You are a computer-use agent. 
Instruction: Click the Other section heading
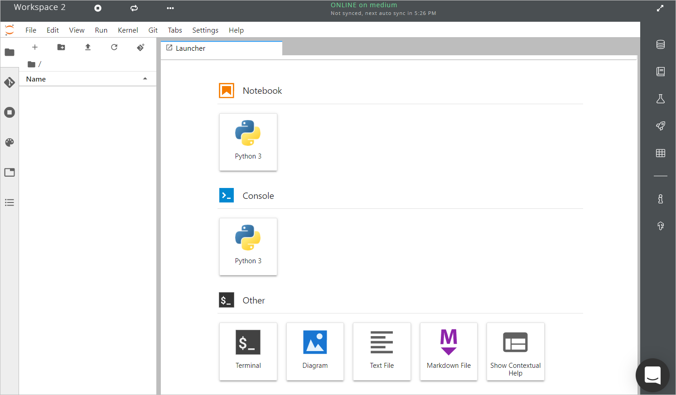(254, 300)
